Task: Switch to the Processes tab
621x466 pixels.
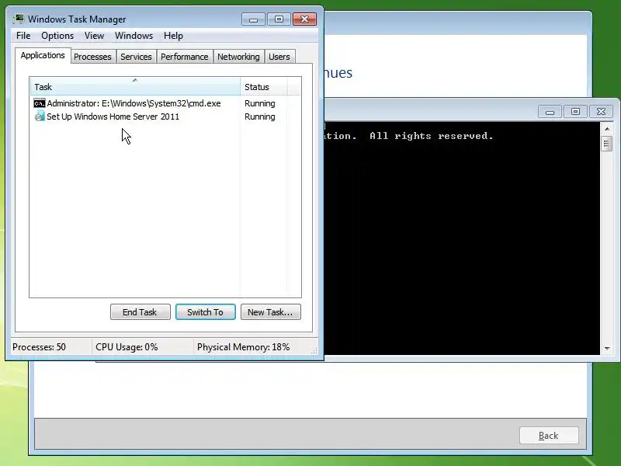Action: pos(92,57)
